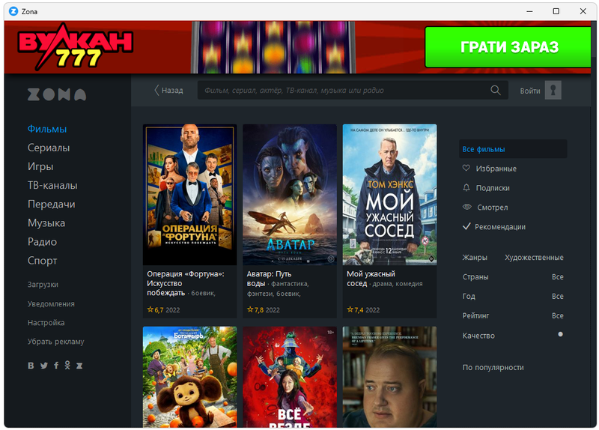Open the Аватар: Путь воды poster
Image resolution: width=599 pixels, height=430 pixels.
click(290, 195)
